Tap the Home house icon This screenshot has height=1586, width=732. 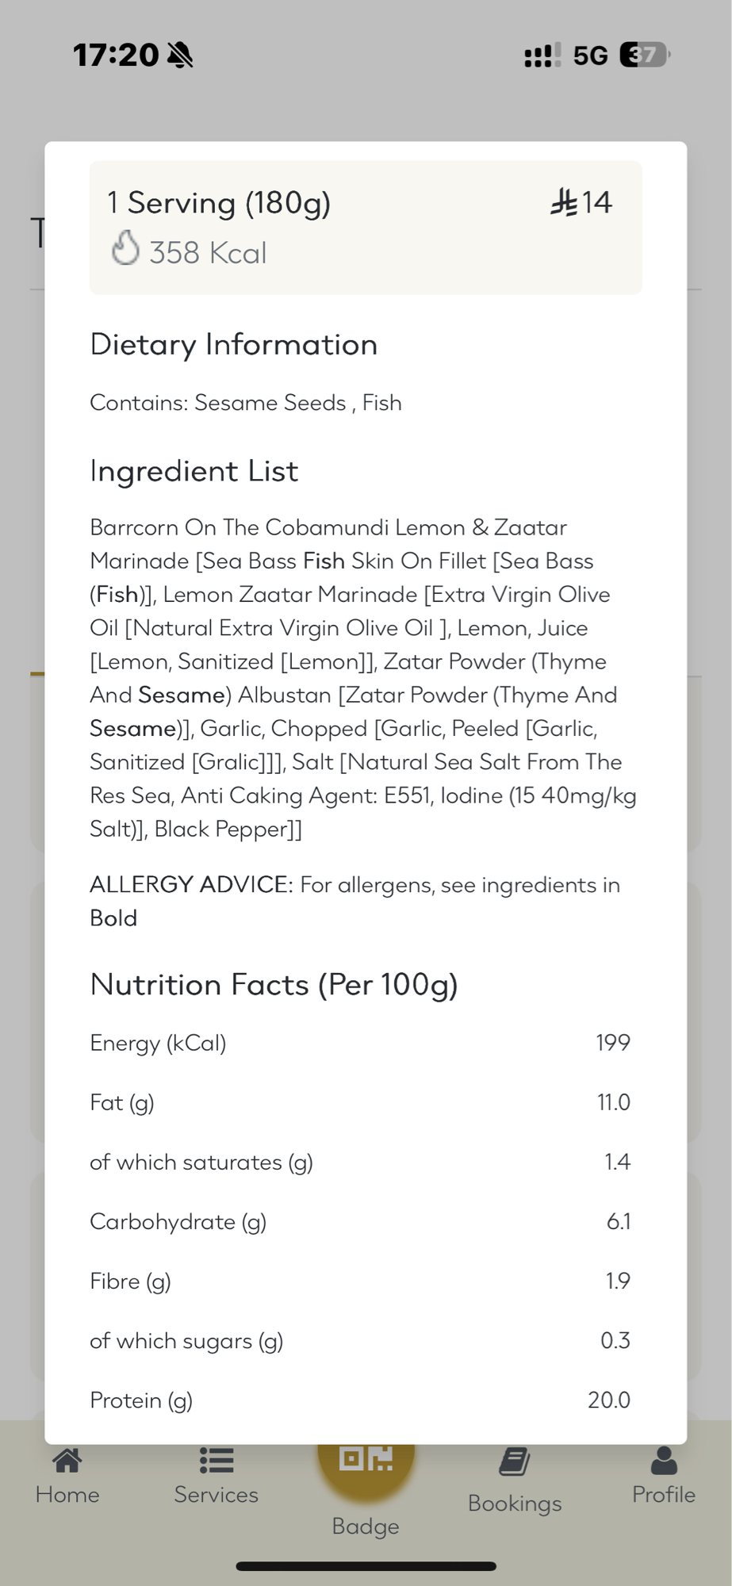click(67, 1460)
